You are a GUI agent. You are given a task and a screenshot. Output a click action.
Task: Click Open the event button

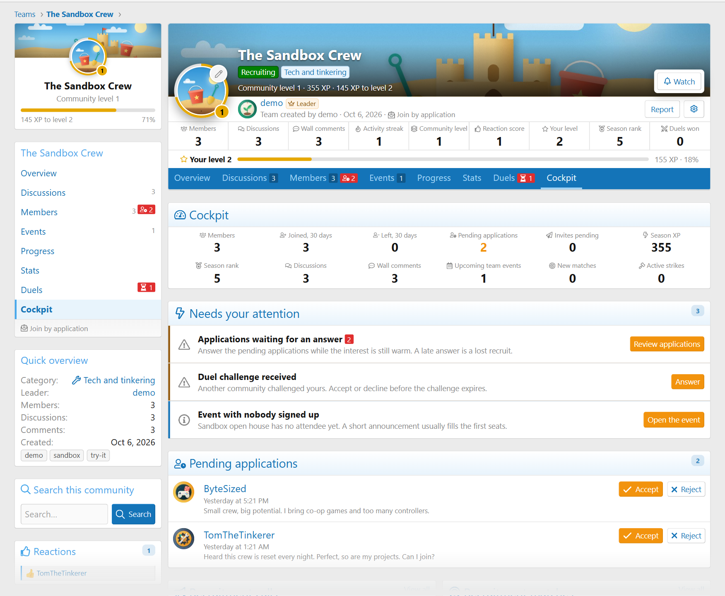[x=674, y=420]
